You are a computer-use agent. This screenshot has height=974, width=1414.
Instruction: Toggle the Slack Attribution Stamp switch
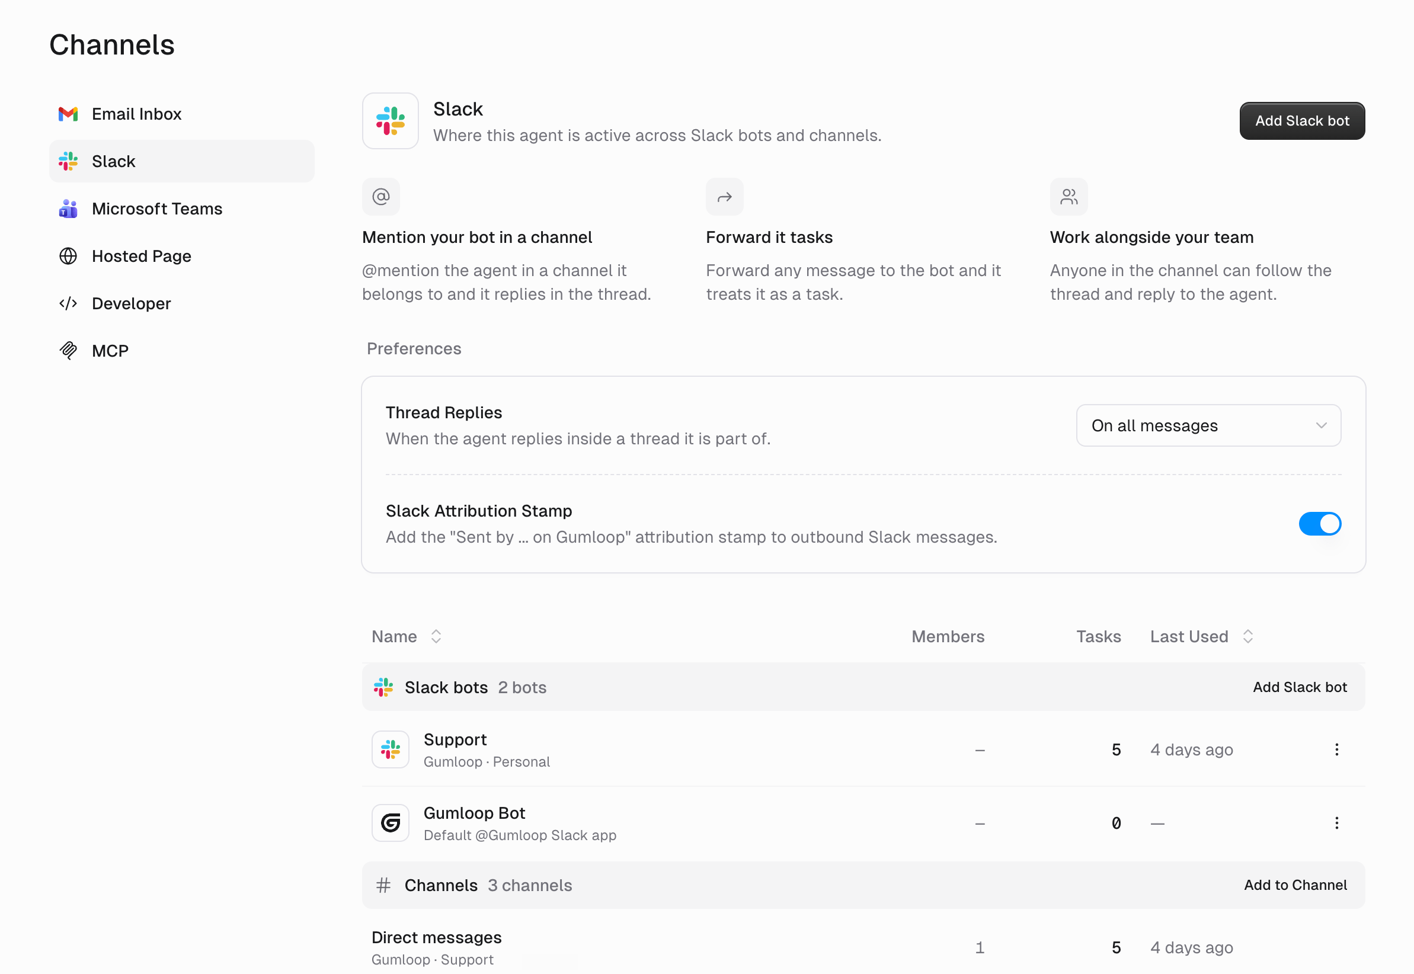pyautogui.click(x=1319, y=524)
